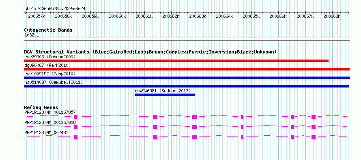Screen dimensions: 361x160
Task: Select the 200663k ruler tick label
Action: point(198,16)
